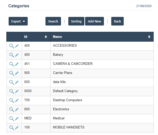View details of CAMERA & CAMCORDER category
Image resolution: width=158 pixels, height=135 pixels.
11,64
